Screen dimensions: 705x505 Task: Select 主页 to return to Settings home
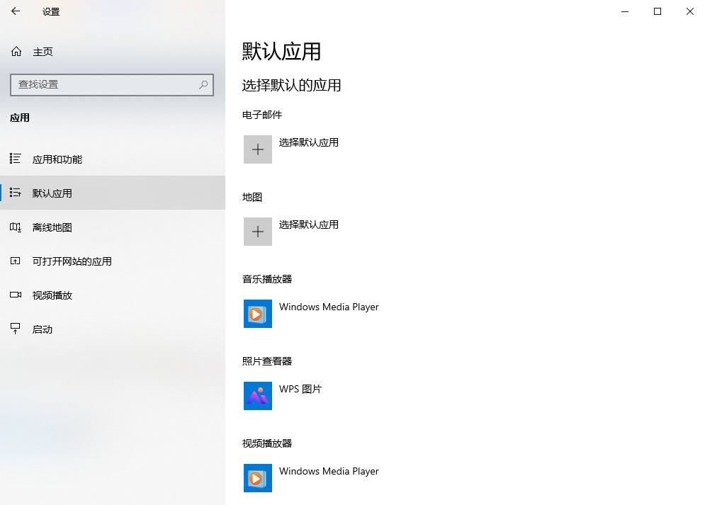[x=41, y=51]
